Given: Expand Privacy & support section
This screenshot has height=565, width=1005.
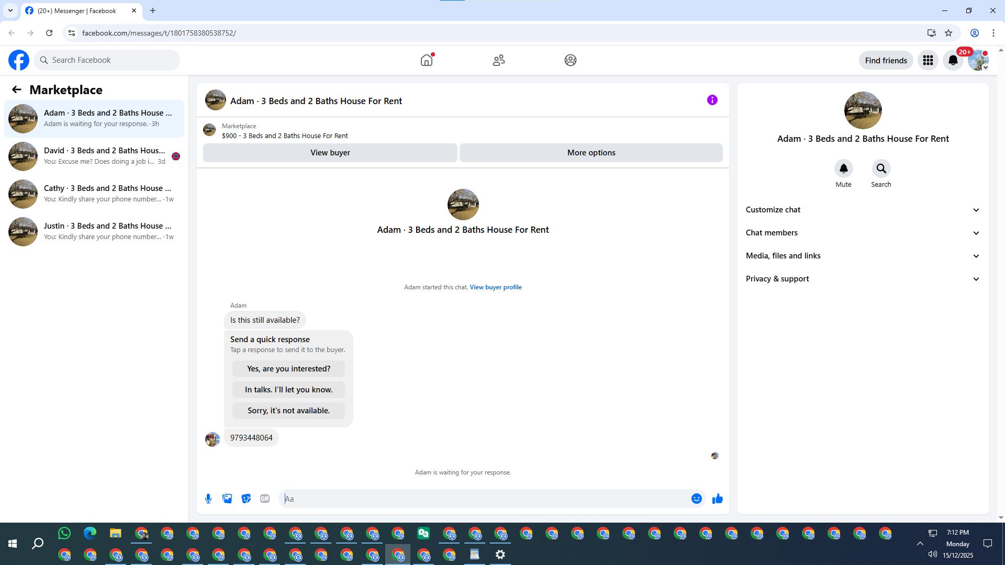Looking at the screenshot, I should coord(863,279).
